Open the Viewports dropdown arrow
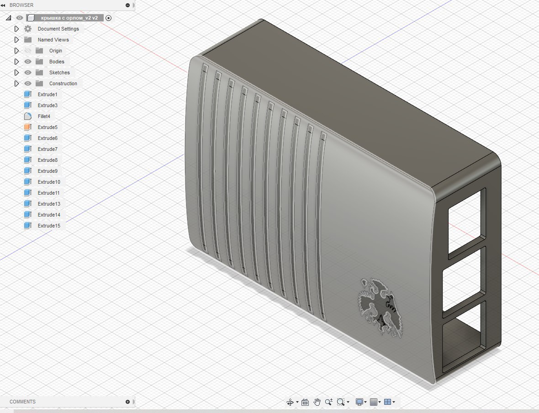This screenshot has height=413, width=539. 394,402
